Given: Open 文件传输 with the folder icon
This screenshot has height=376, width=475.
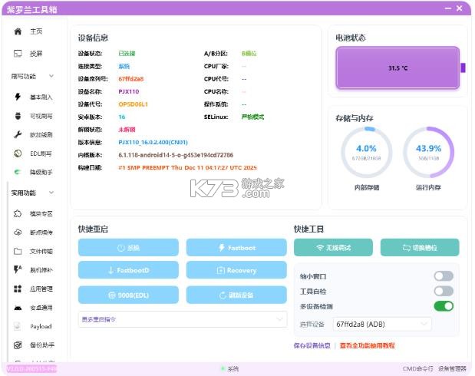Looking at the screenshot, I should (x=33, y=251).
